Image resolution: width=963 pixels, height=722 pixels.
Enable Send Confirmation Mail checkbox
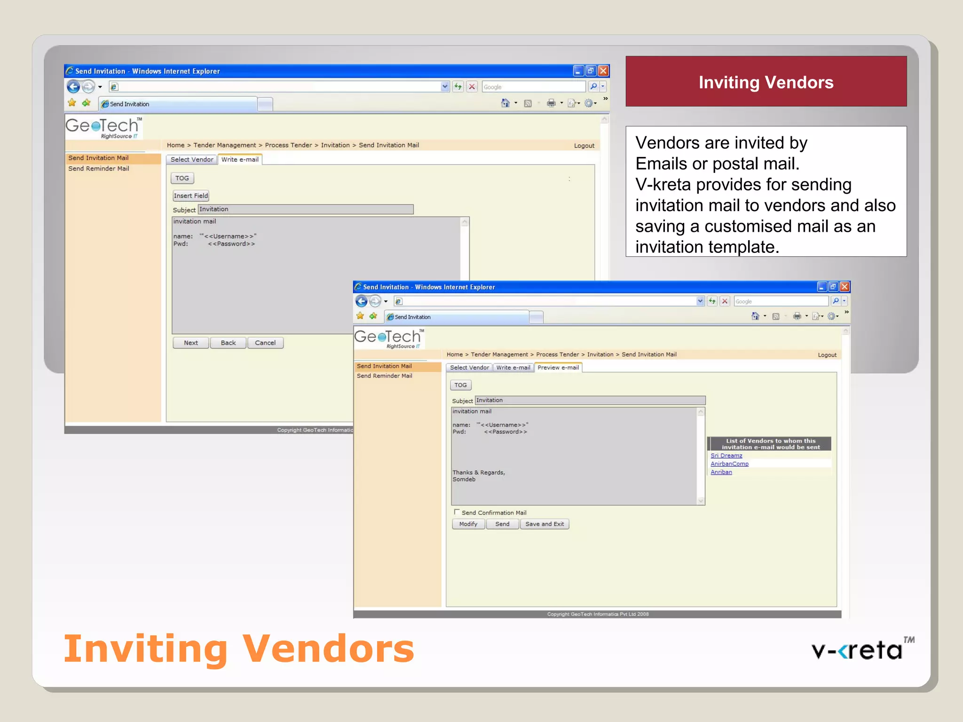click(x=457, y=512)
